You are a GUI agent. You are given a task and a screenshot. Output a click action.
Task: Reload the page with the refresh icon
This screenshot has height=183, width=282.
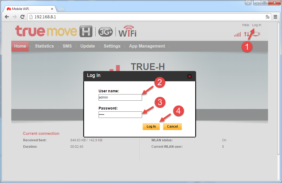point(22,17)
